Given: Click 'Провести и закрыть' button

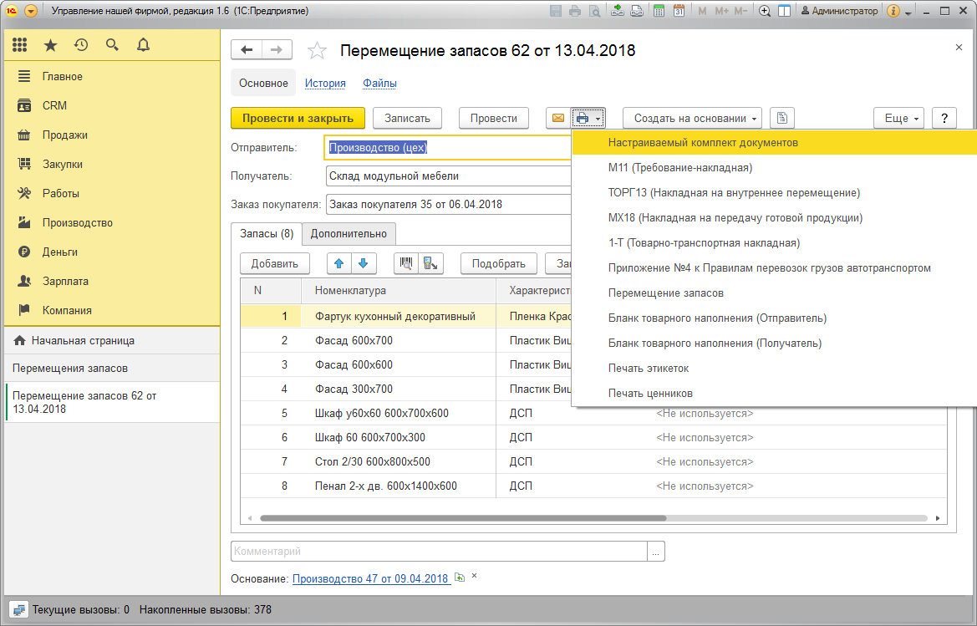Looking at the screenshot, I should click(298, 118).
